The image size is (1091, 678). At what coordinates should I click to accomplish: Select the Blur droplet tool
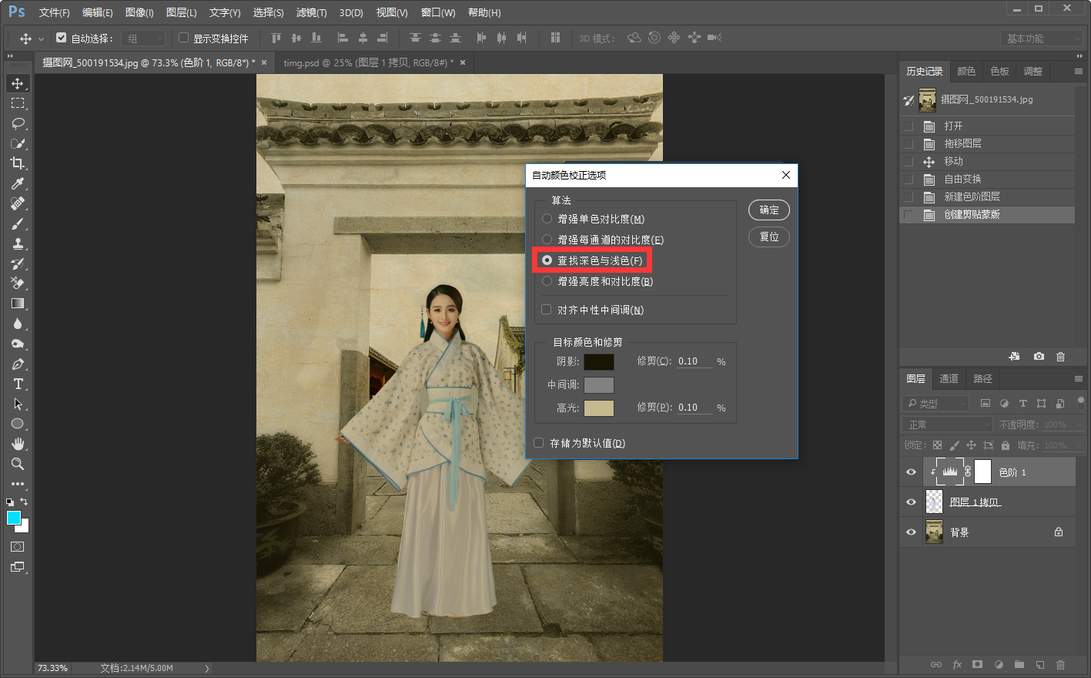18,324
